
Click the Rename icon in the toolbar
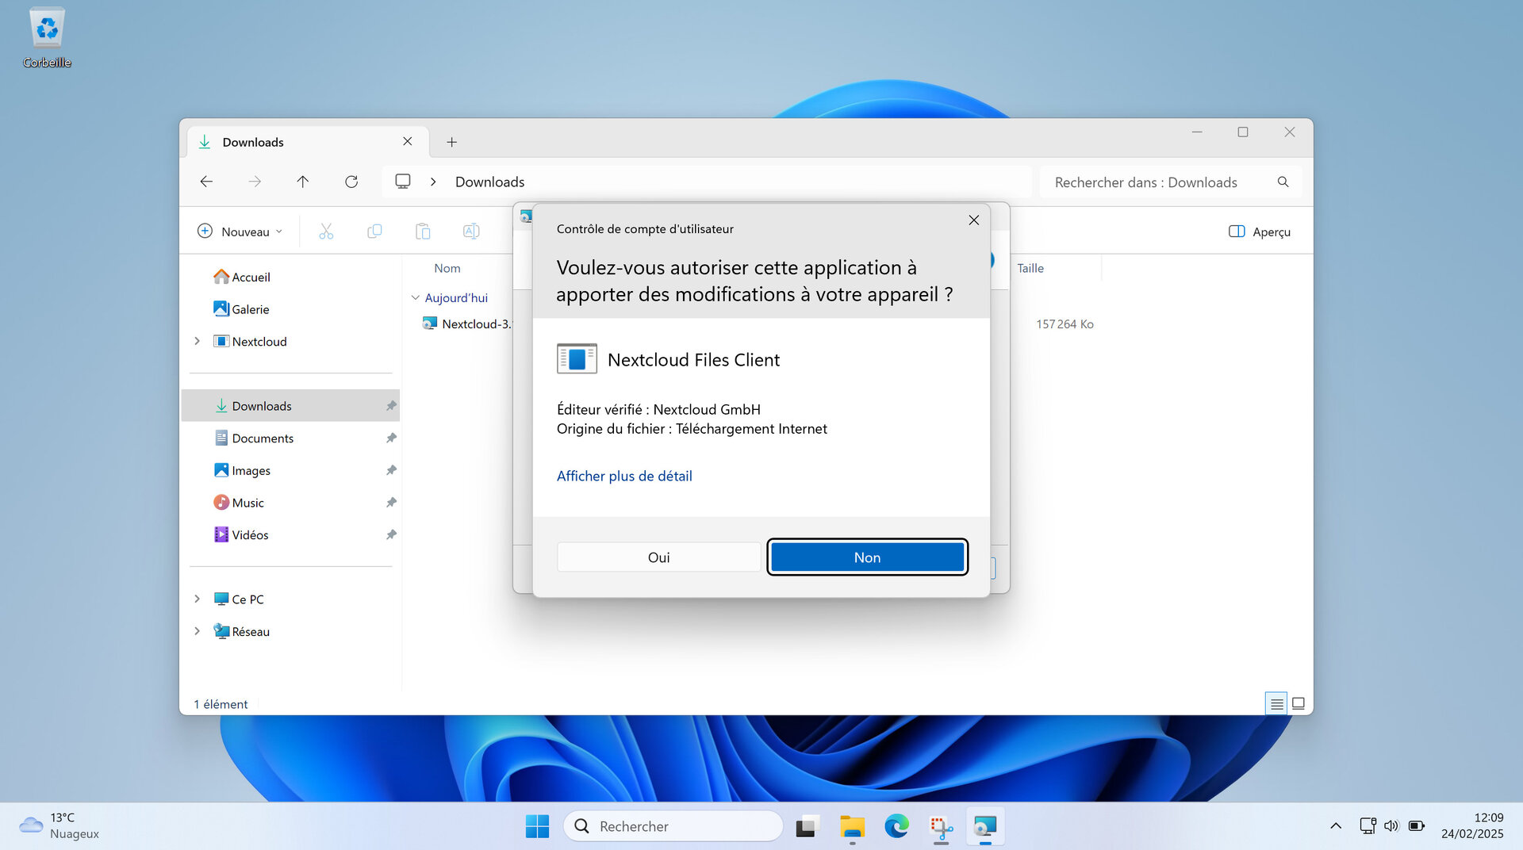tap(470, 231)
